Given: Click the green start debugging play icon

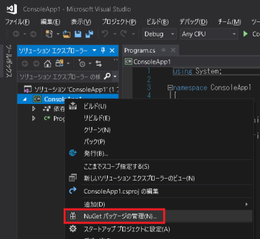Looking at the screenshot, I should tap(246, 34).
